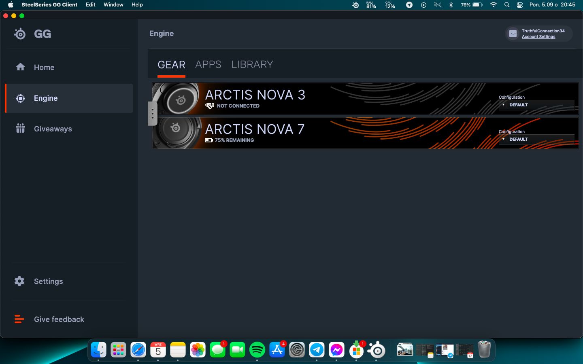
Task: Click the menu bar date and time
Action: [x=552, y=5]
